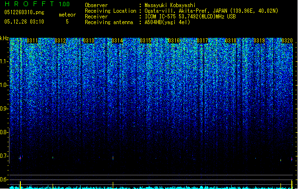Screen dimensions: 298x189
Task: Click the 0311 time marker
Action: pos(32,41)
